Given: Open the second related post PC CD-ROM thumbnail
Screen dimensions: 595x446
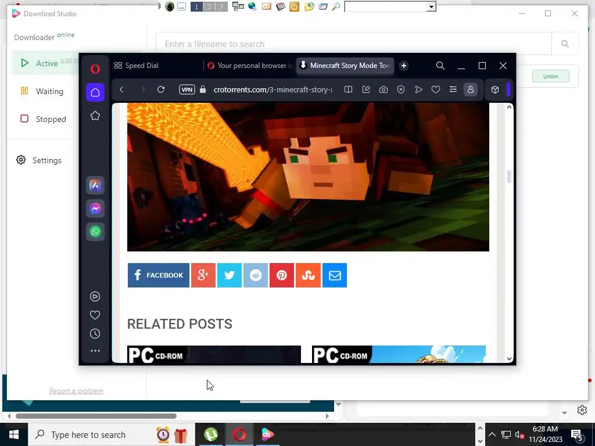Looking at the screenshot, I should [399, 354].
